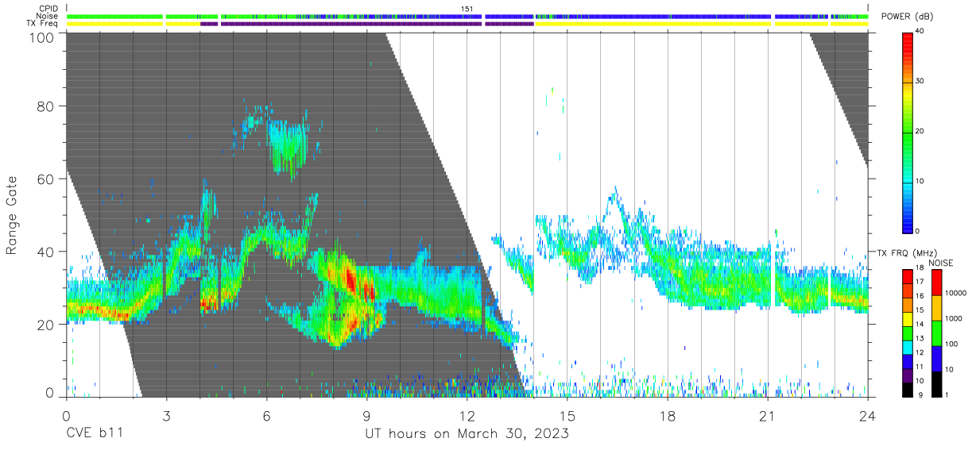The image size is (976, 450).
Task: Click the "Noise" row label at top left
Action: click(48, 16)
